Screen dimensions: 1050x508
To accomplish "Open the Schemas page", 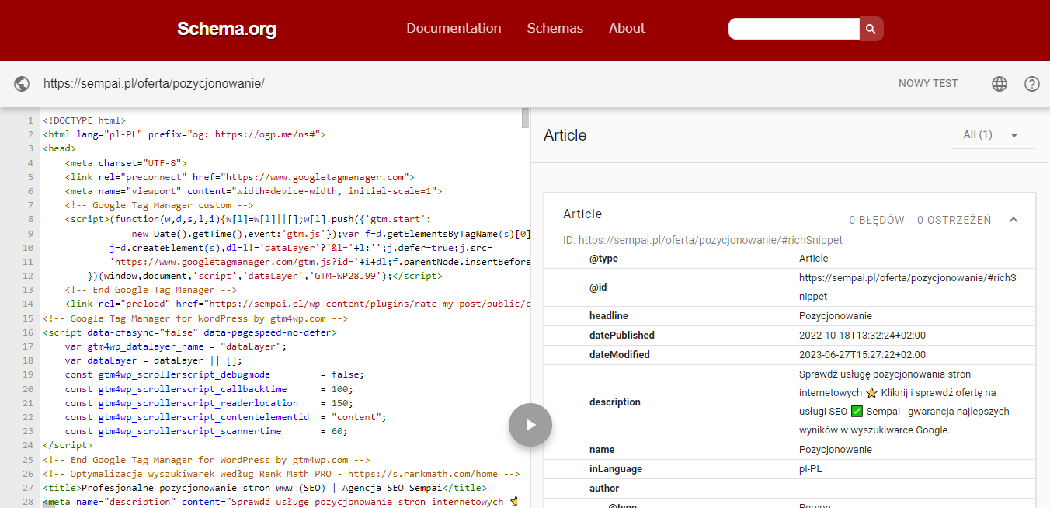I will click(x=555, y=28).
